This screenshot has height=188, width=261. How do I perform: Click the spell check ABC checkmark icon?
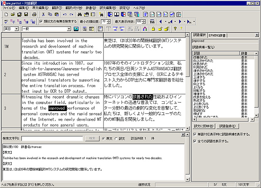pyautogui.click(x=6, y=21)
